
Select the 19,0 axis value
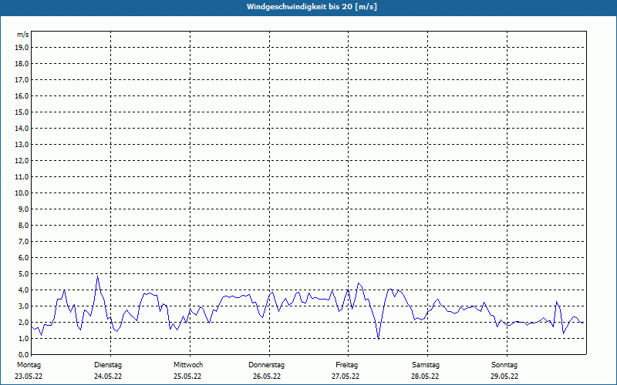pos(22,48)
